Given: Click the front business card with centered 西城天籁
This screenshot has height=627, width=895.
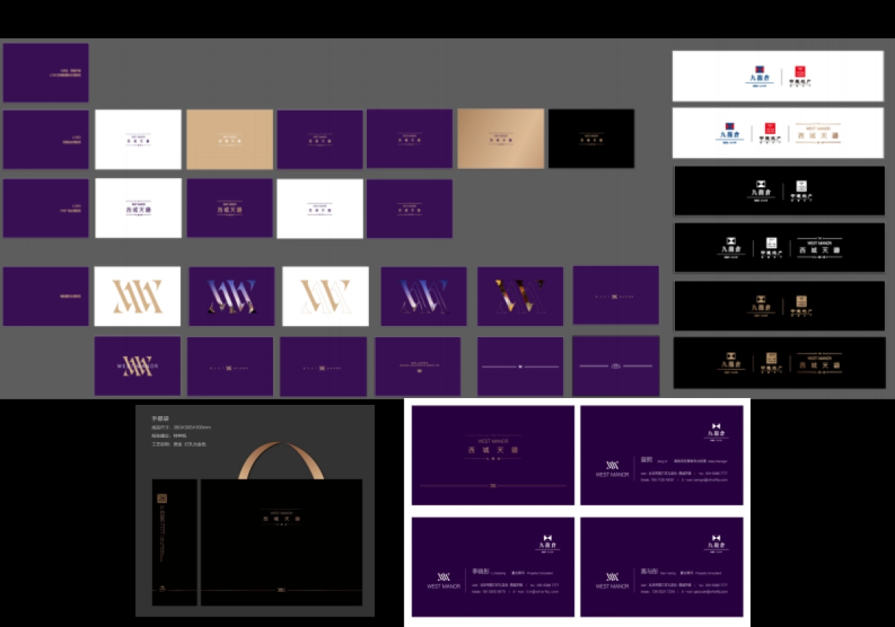Looking at the screenshot, I should point(492,455).
